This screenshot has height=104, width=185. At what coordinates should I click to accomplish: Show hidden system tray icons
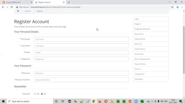coord(152,101)
